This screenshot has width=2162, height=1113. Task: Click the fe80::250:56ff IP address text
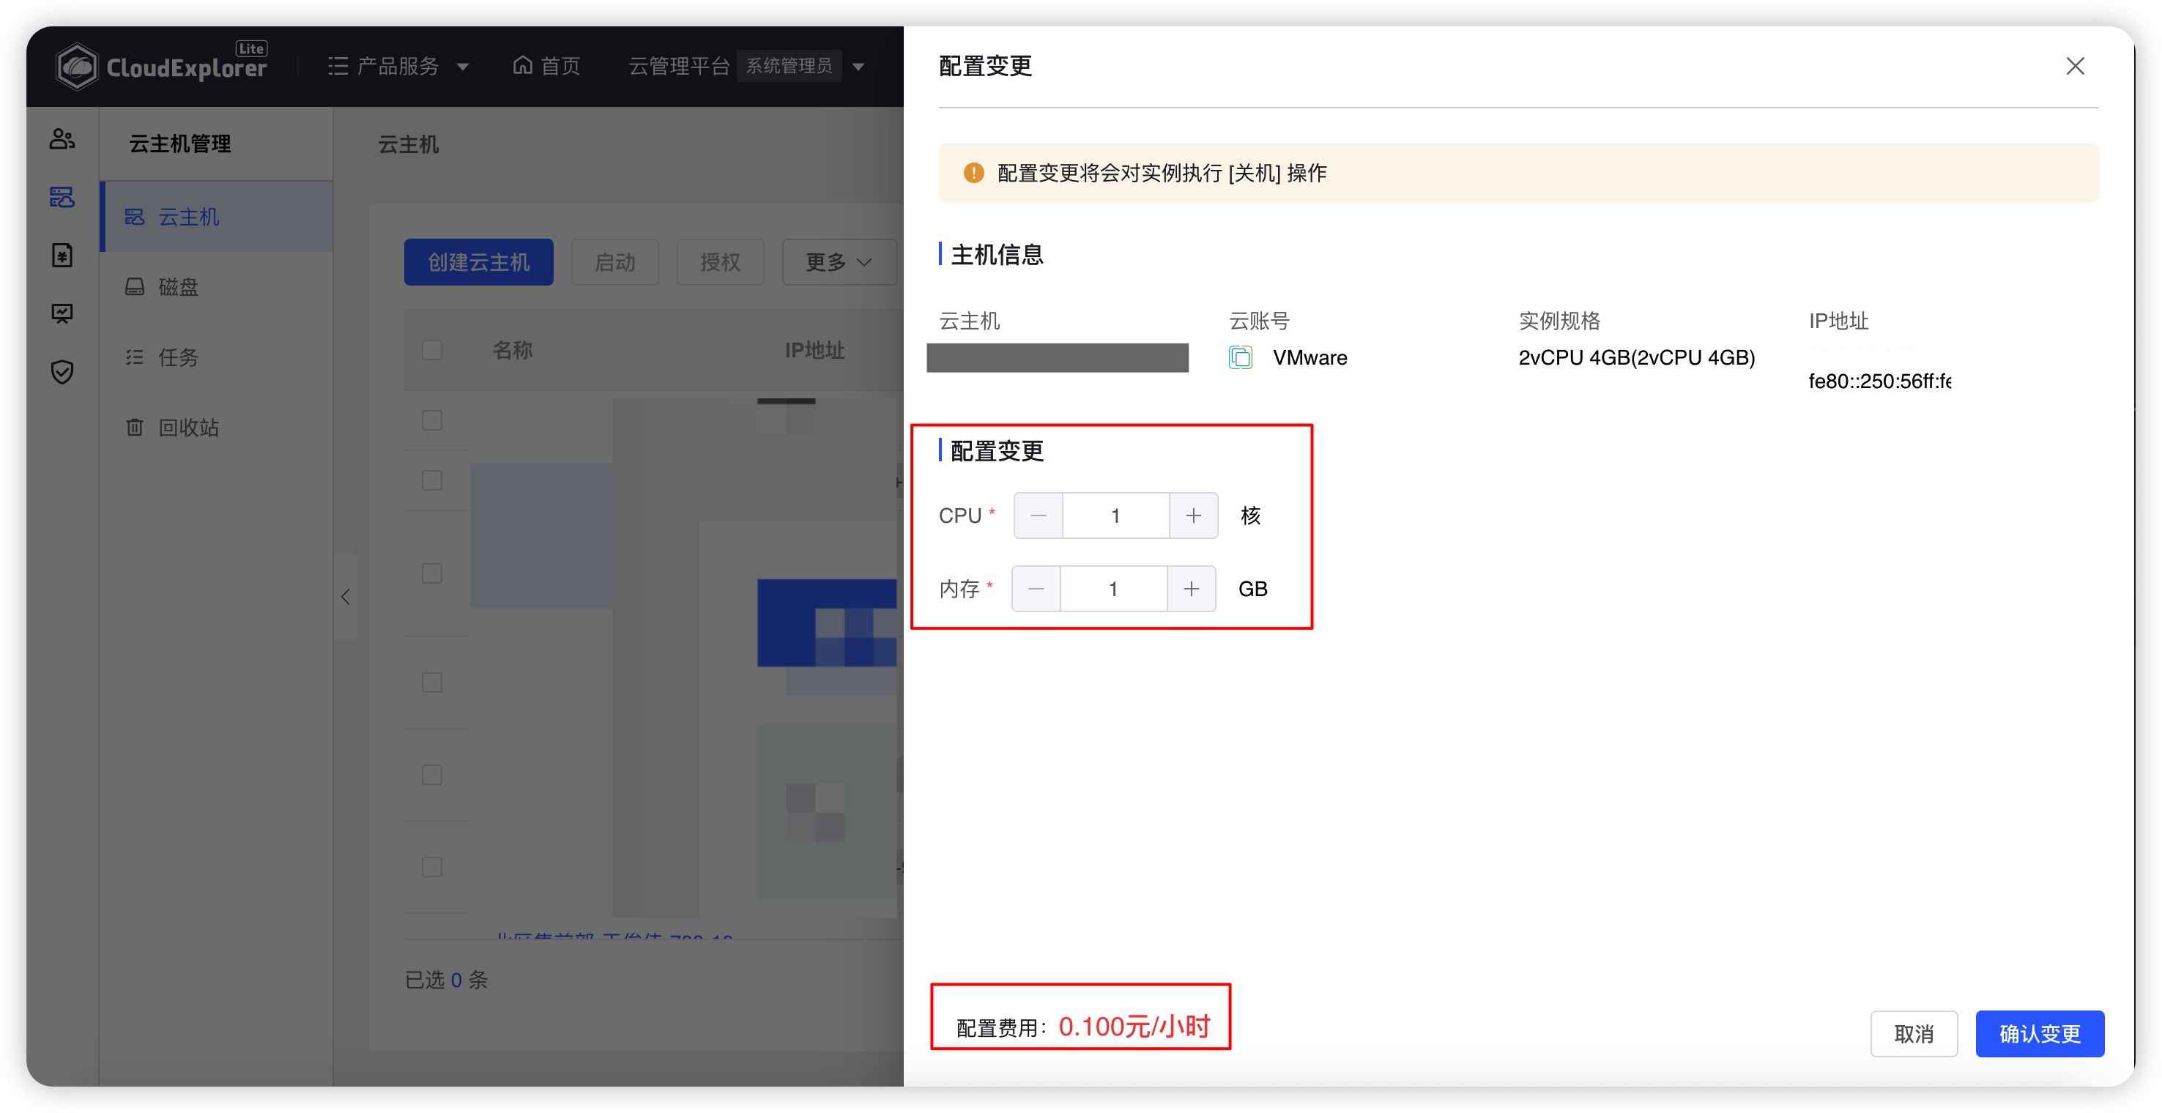pyautogui.click(x=1880, y=381)
